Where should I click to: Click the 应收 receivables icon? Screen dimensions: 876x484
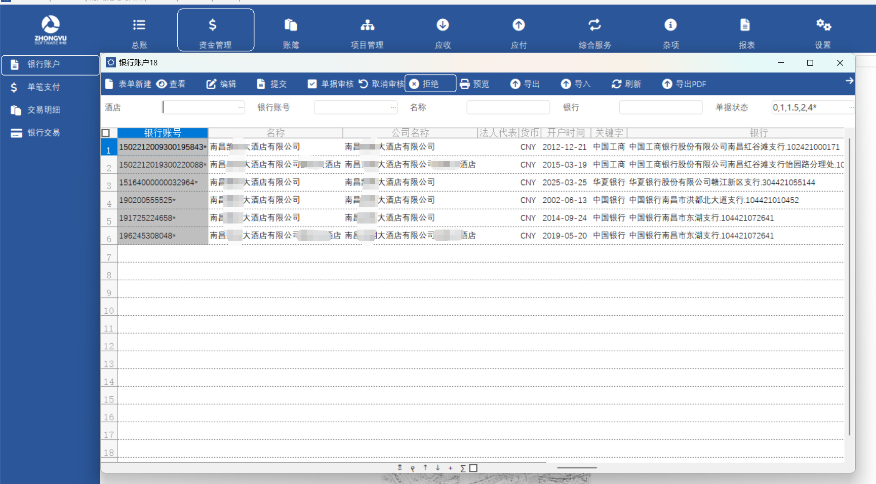(443, 25)
